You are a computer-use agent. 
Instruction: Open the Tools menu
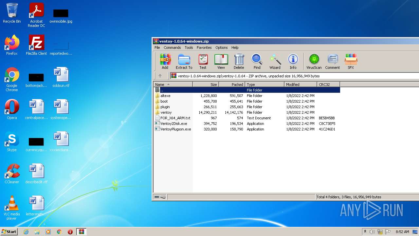(x=189, y=48)
